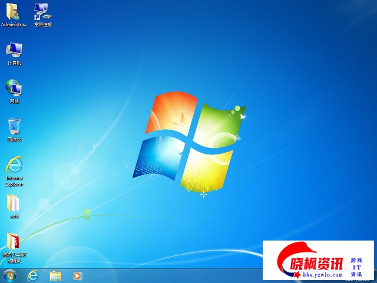The image size is (377, 283).
Task: Launch Windows Media Player from taskbar
Action: tap(77, 275)
